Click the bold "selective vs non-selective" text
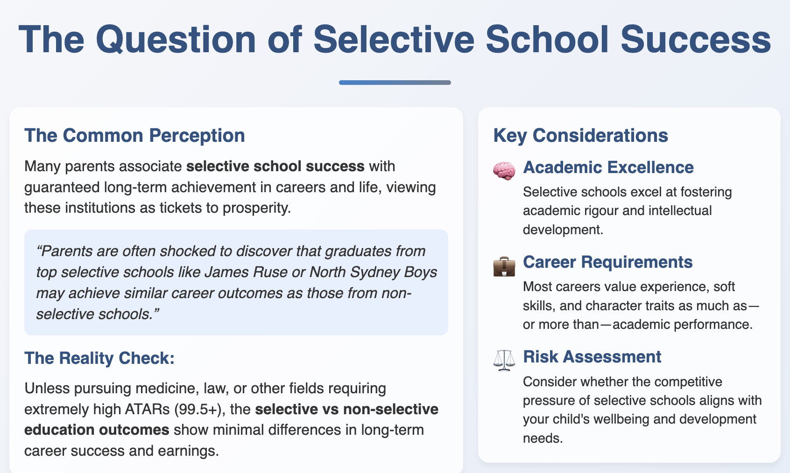This screenshot has height=473, width=790. click(347, 409)
